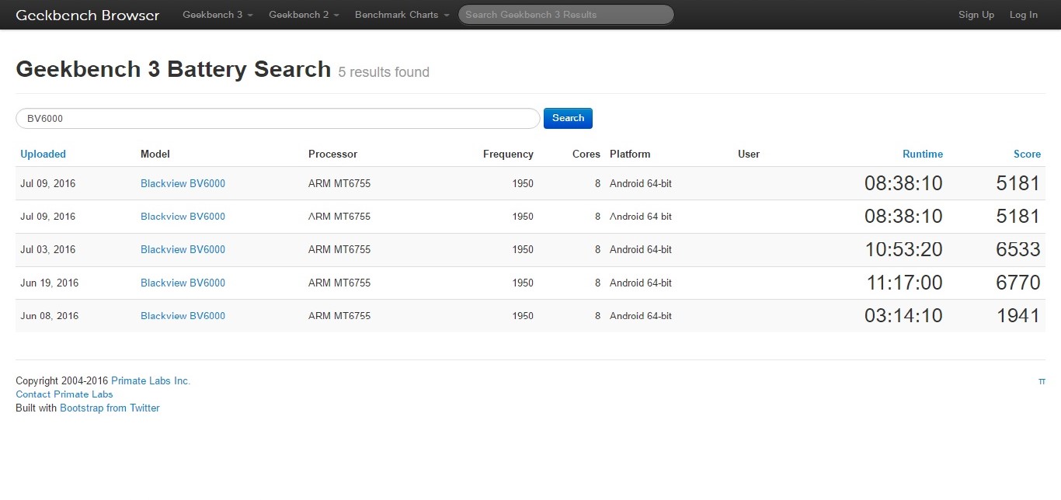1061x500 pixels.
Task: Click the User column header
Action: pyautogui.click(x=749, y=154)
